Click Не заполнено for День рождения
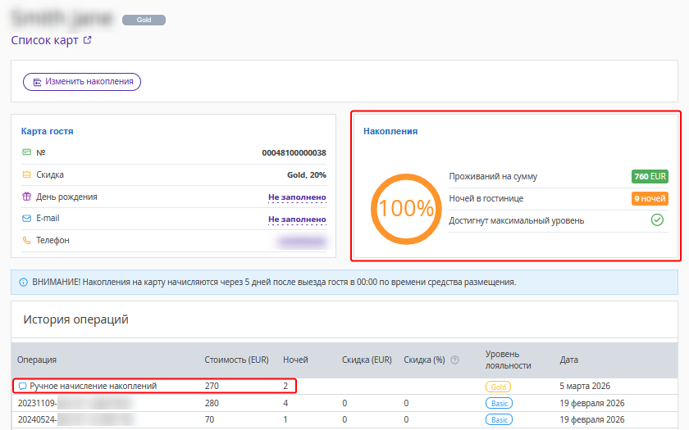The height and width of the screenshot is (430, 689). (x=297, y=197)
